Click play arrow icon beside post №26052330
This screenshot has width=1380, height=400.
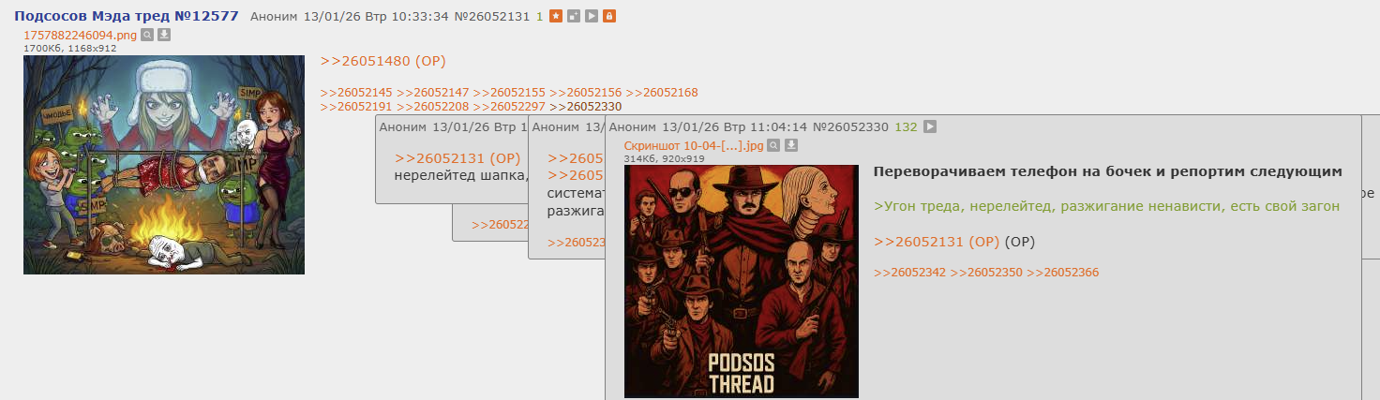pyautogui.click(x=929, y=127)
